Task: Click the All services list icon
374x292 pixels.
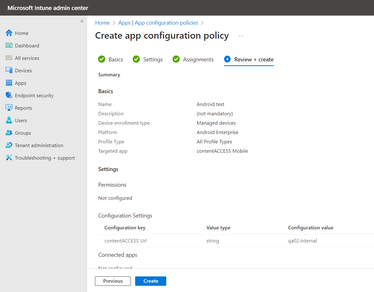Action: point(9,58)
